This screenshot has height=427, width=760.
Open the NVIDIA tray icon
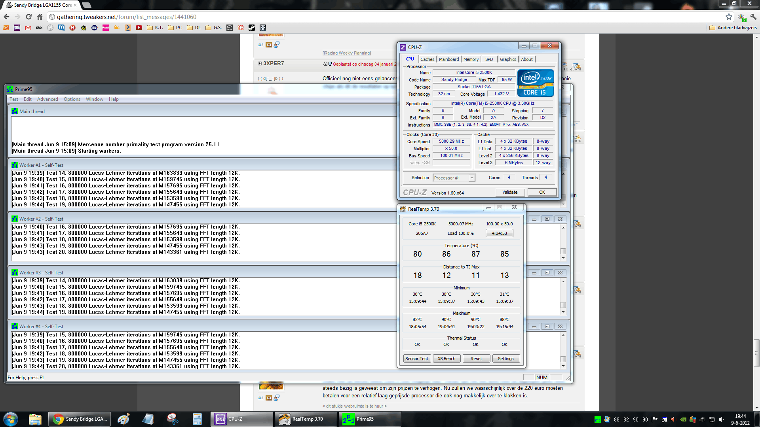click(683, 419)
